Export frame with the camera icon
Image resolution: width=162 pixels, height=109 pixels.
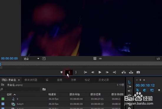pos(138,72)
